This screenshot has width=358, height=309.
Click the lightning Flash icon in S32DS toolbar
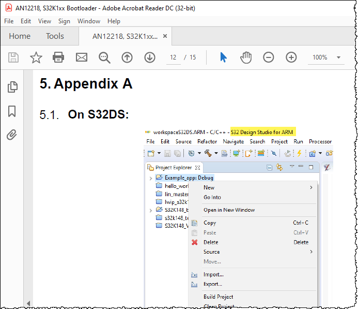click(299, 153)
